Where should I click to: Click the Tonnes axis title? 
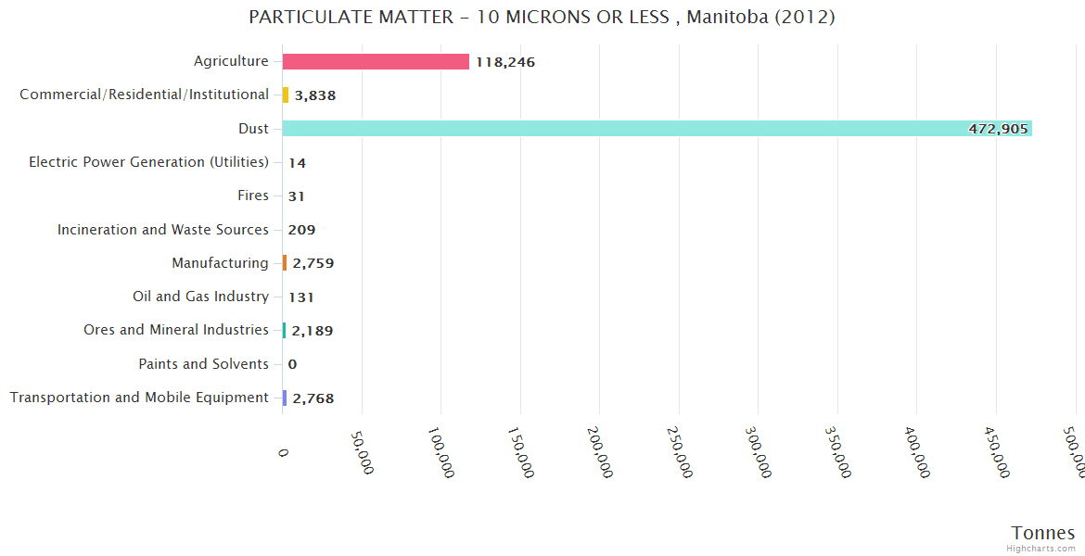pos(1042,532)
